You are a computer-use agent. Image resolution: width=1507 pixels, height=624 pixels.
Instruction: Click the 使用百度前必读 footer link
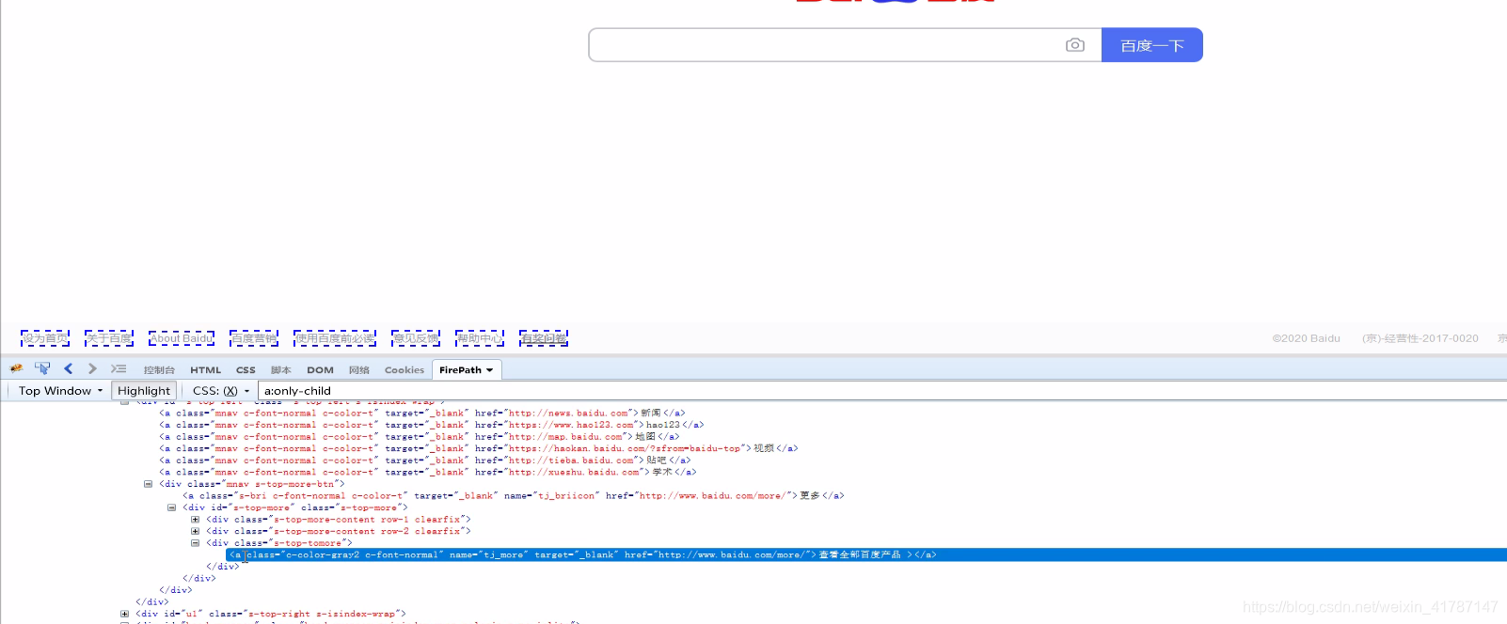coord(335,338)
